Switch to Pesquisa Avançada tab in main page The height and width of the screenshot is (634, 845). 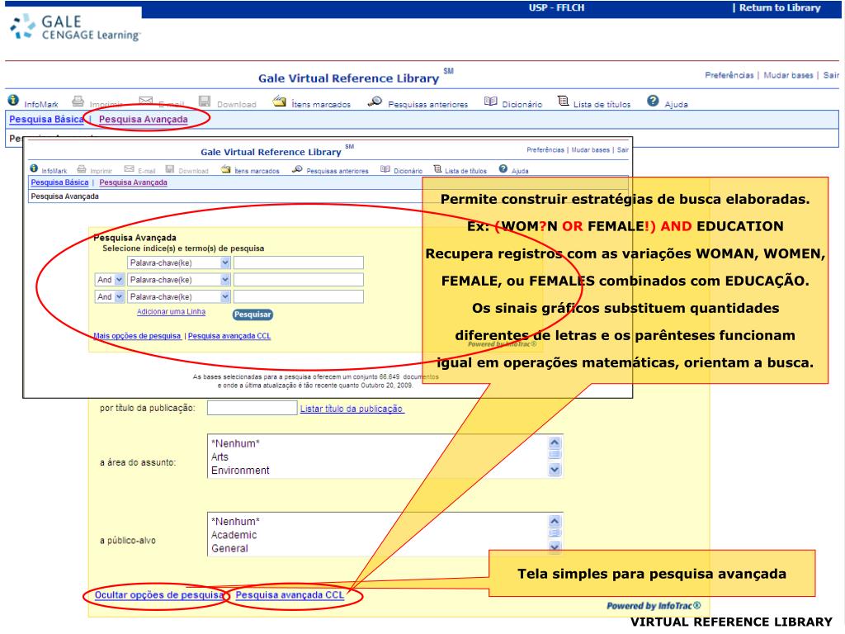[144, 119]
